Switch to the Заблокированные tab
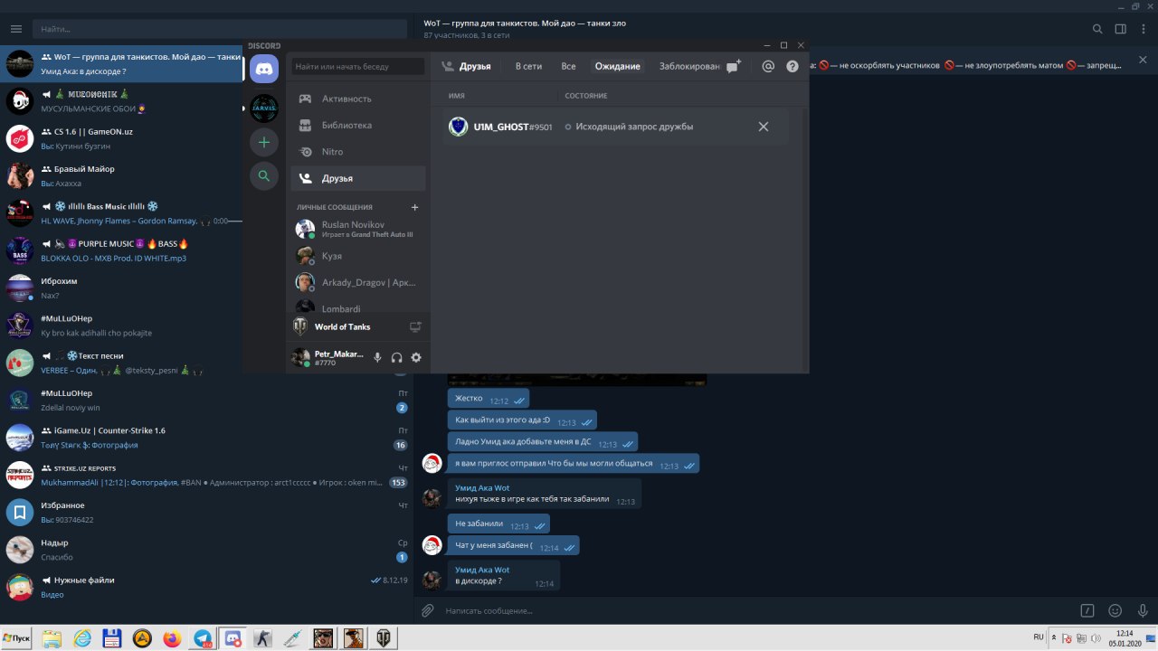 (688, 66)
